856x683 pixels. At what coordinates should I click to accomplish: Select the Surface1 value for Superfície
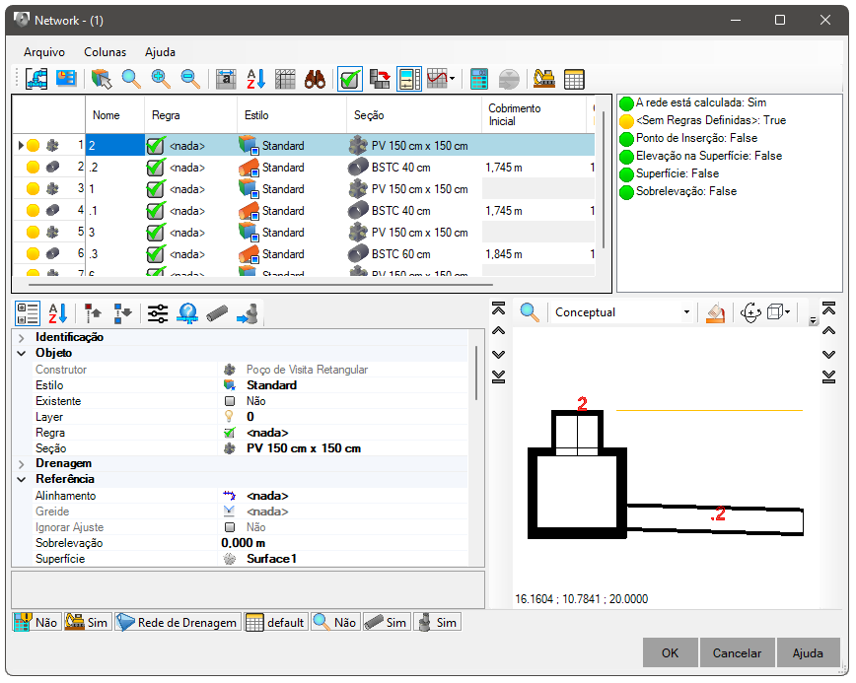coord(271,559)
